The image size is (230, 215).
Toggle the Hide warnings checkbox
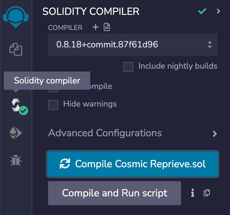click(x=53, y=105)
